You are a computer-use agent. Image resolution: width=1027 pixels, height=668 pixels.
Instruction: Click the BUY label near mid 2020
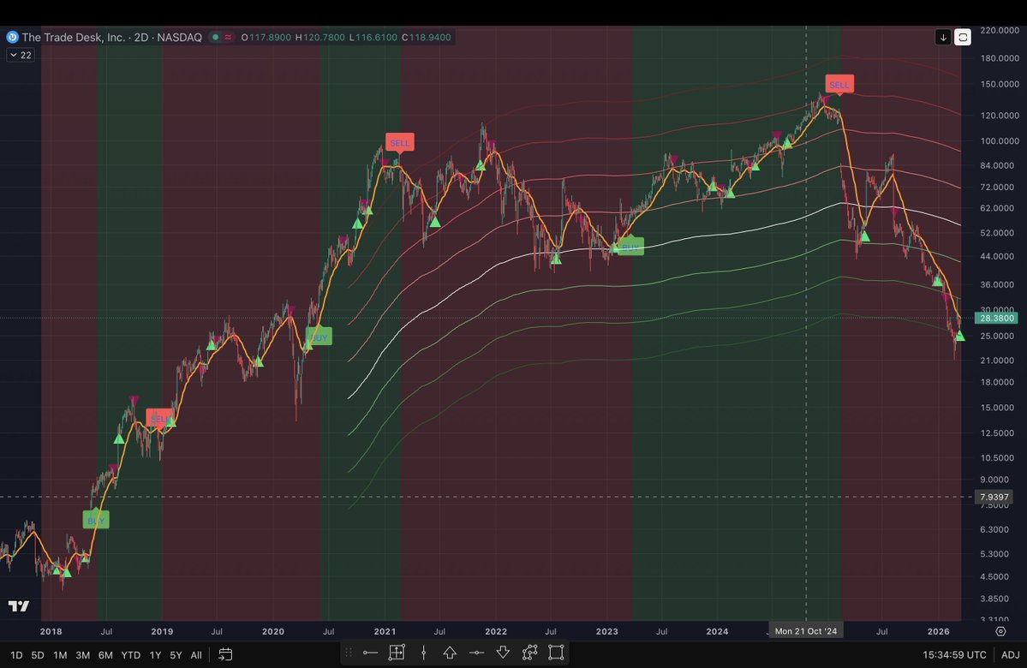[319, 337]
